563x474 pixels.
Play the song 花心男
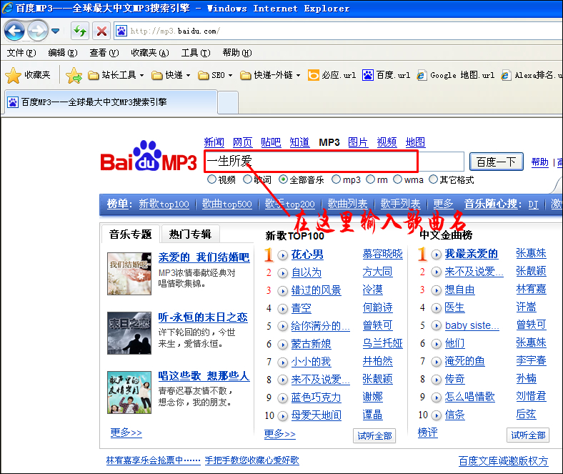(x=283, y=255)
